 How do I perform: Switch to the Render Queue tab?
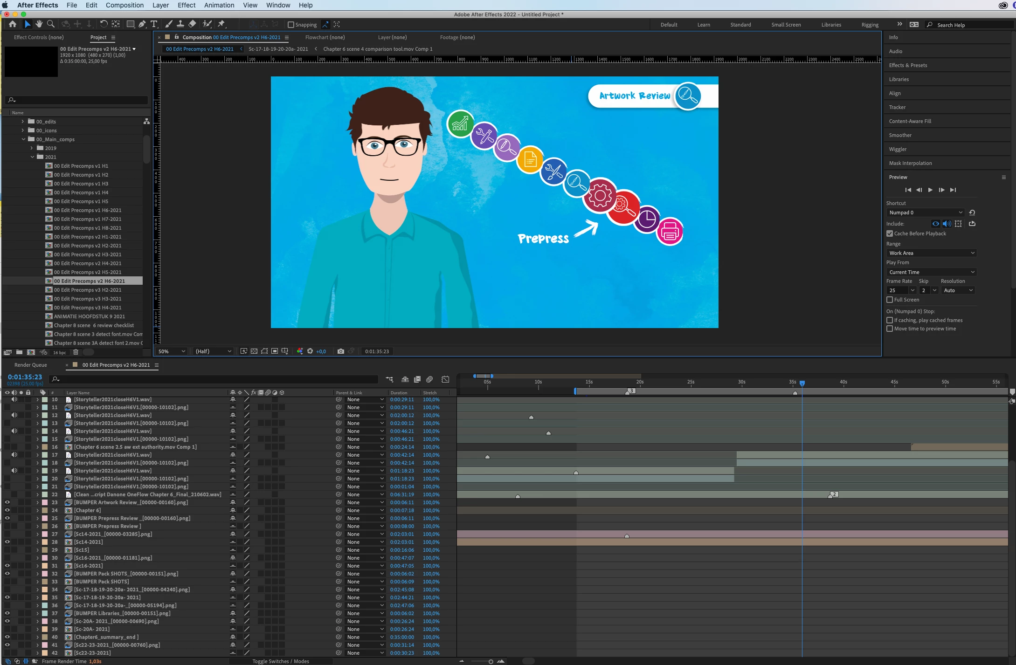tap(31, 365)
